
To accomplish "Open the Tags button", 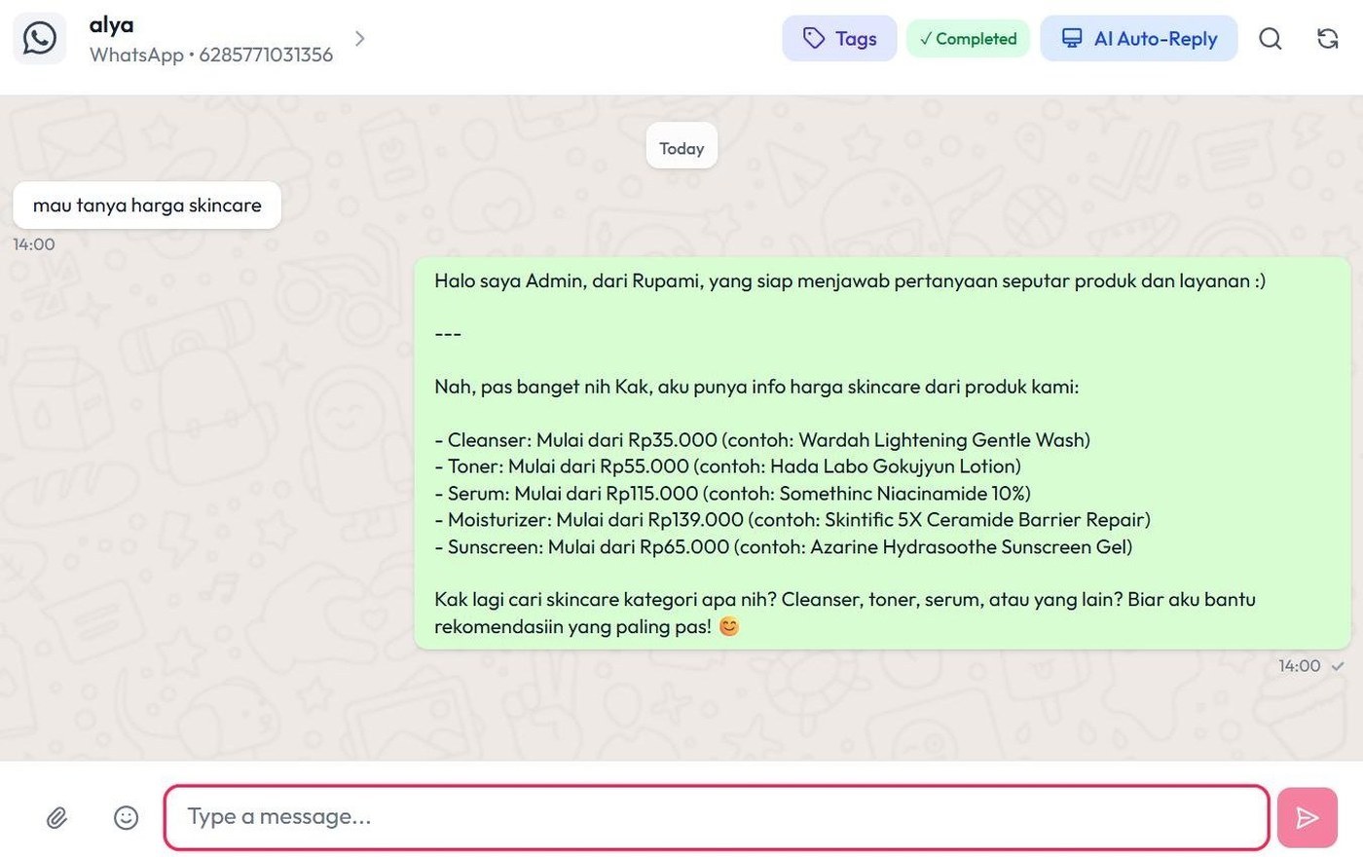I will point(839,39).
